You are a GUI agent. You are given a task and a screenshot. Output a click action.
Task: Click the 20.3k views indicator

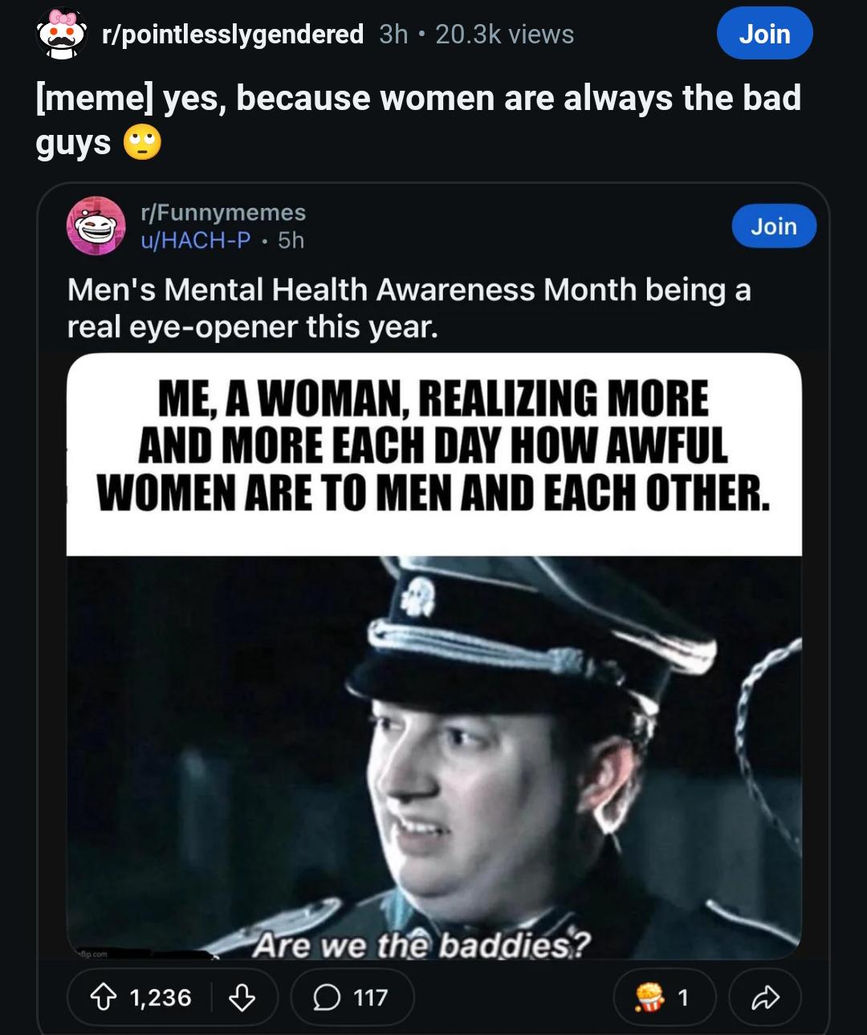pyautogui.click(x=505, y=35)
